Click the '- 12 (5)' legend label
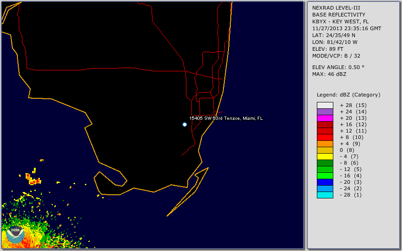 click(x=351, y=169)
